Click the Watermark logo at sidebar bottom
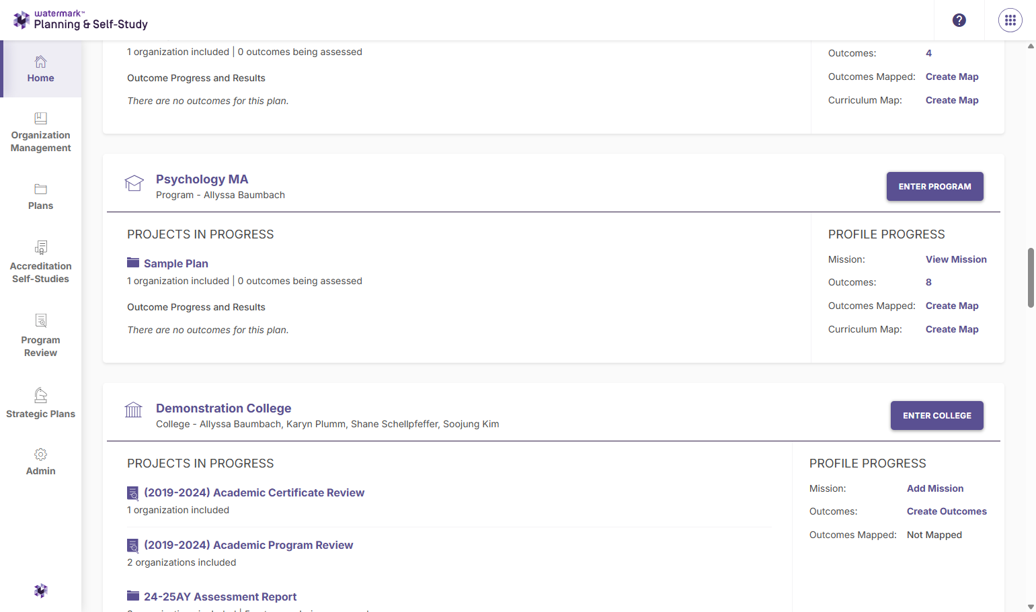 (x=41, y=591)
